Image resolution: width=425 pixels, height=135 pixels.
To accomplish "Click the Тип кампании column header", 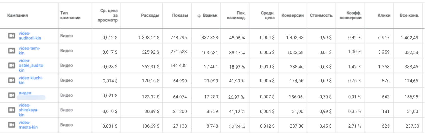I will click(x=70, y=15).
